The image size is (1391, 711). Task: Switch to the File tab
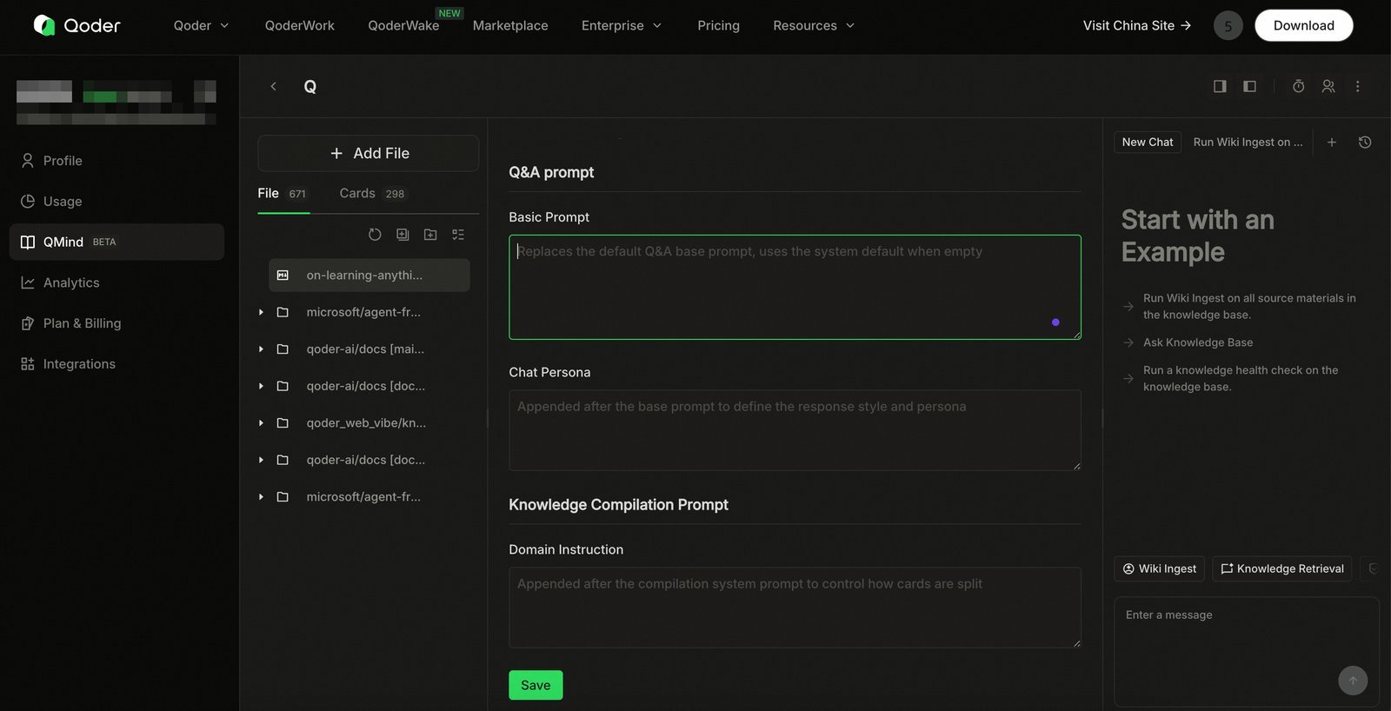click(283, 193)
